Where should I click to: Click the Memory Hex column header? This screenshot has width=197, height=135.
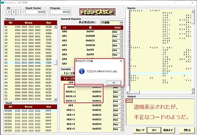point(48,23)
